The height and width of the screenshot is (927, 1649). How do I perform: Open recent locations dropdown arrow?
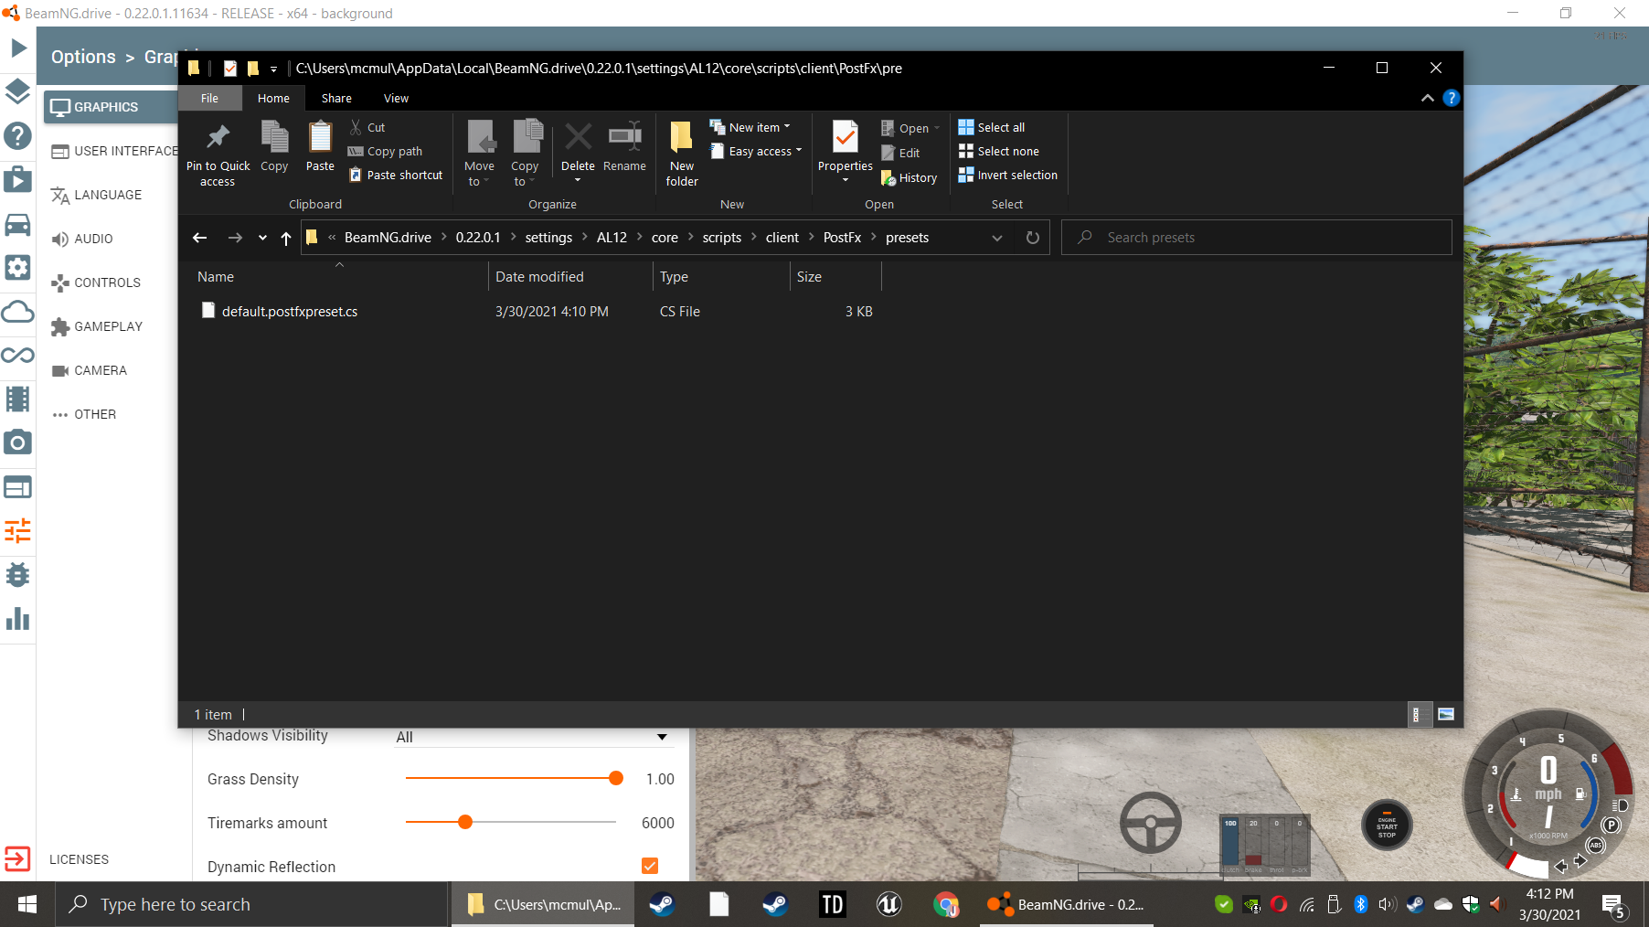point(262,238)
